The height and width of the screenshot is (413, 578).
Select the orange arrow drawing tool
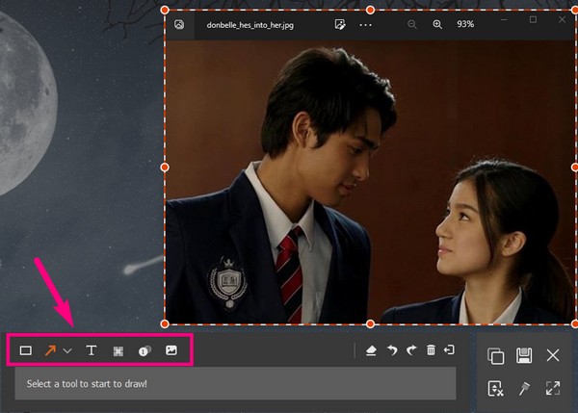[x=50, y=350]
